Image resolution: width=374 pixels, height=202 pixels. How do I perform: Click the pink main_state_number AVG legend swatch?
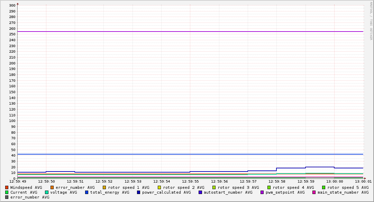tap(314, 192)
